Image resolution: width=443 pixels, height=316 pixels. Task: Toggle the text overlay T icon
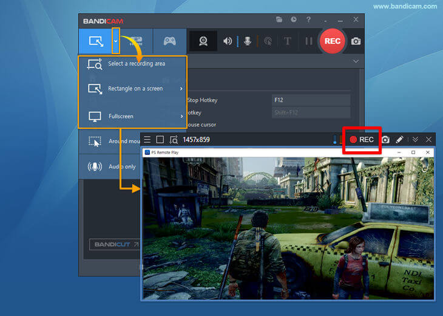click(287, 41)
